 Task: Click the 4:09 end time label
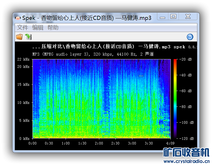tap(170, 143)
